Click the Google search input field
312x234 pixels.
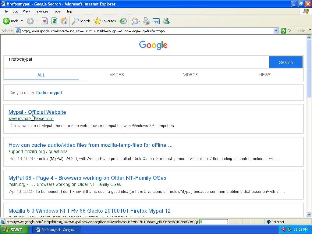point(136,62)
